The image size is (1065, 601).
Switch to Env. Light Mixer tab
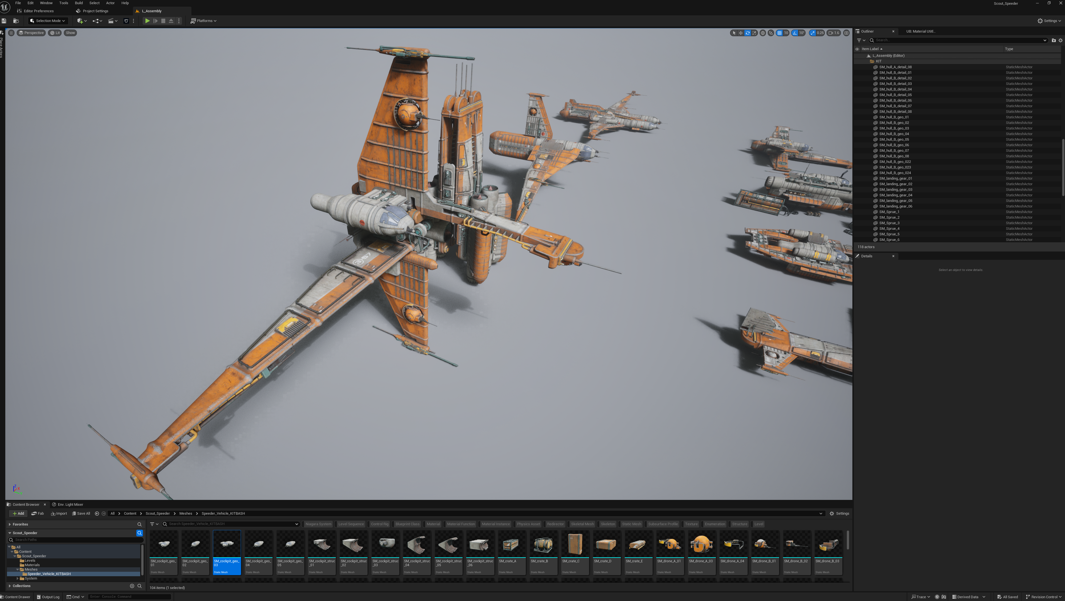[68, 504]
